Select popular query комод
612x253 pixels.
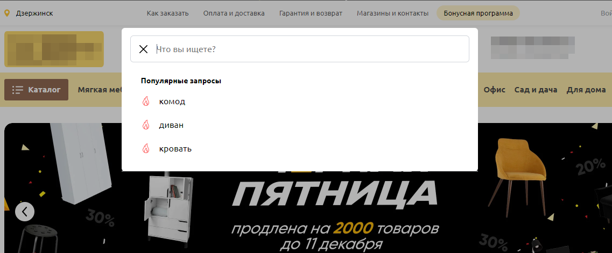[x=172, y=102]
